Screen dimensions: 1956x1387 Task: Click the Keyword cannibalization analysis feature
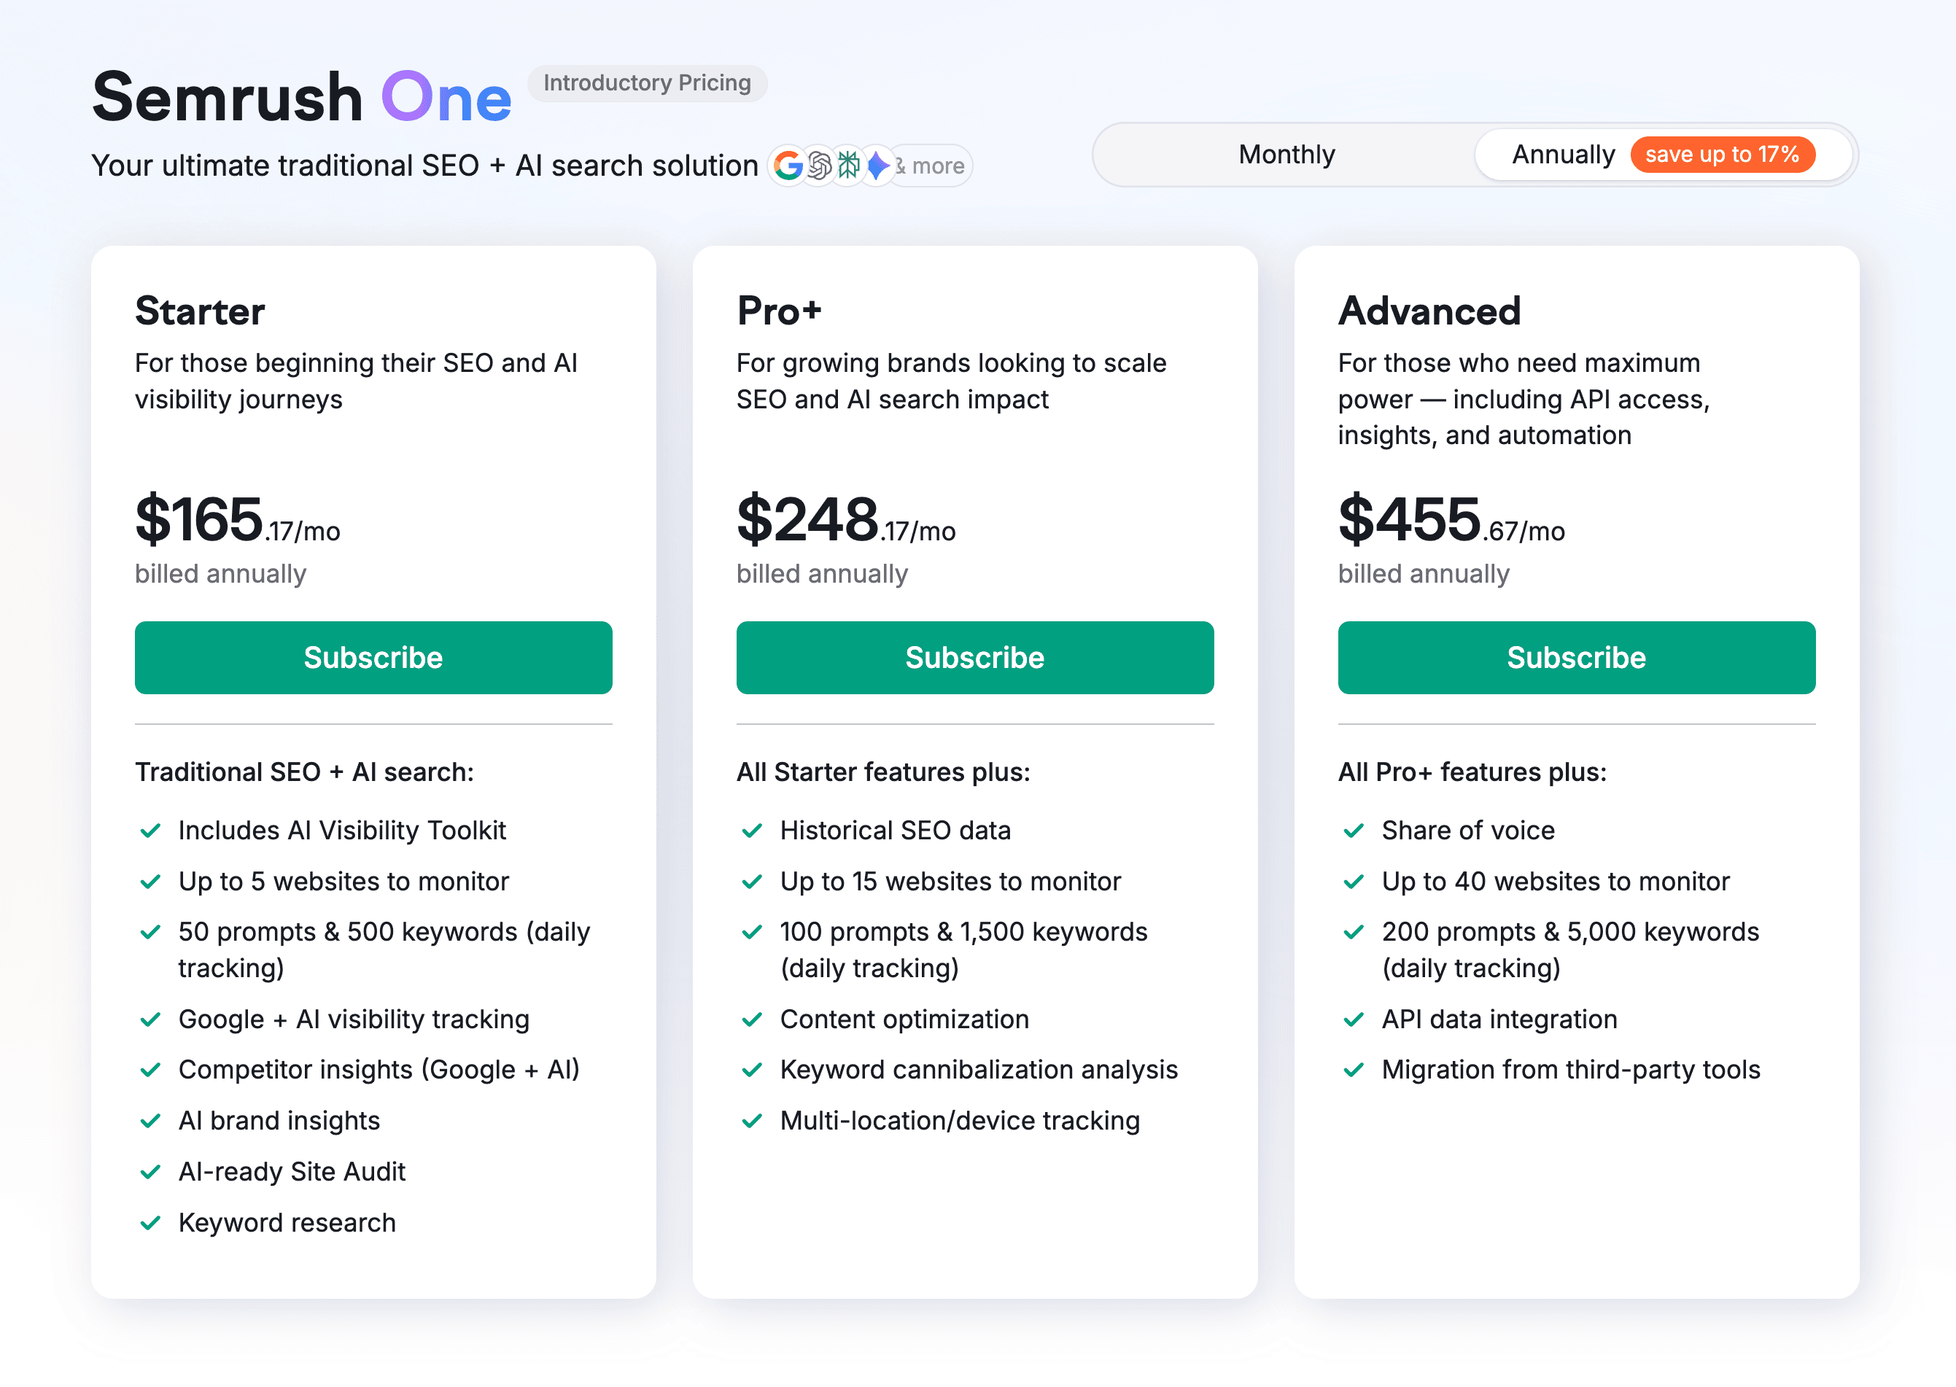tap(978, 1069)
